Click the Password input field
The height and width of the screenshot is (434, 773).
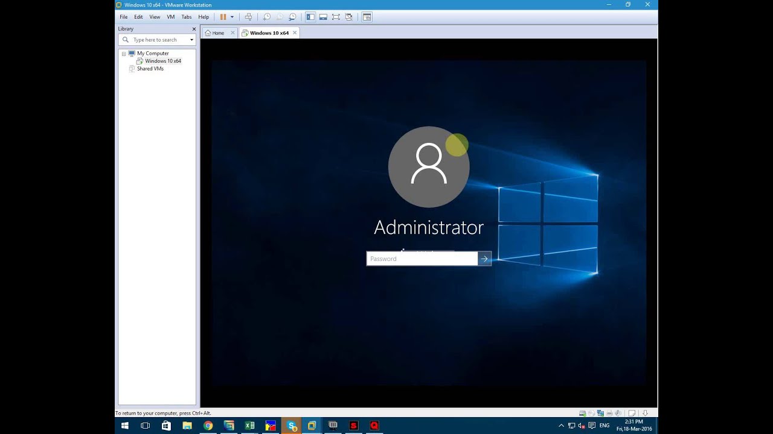(x=422, y=259)
